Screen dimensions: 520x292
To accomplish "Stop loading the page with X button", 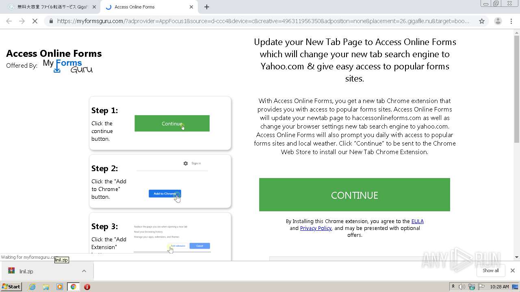I will coord(35,21).
